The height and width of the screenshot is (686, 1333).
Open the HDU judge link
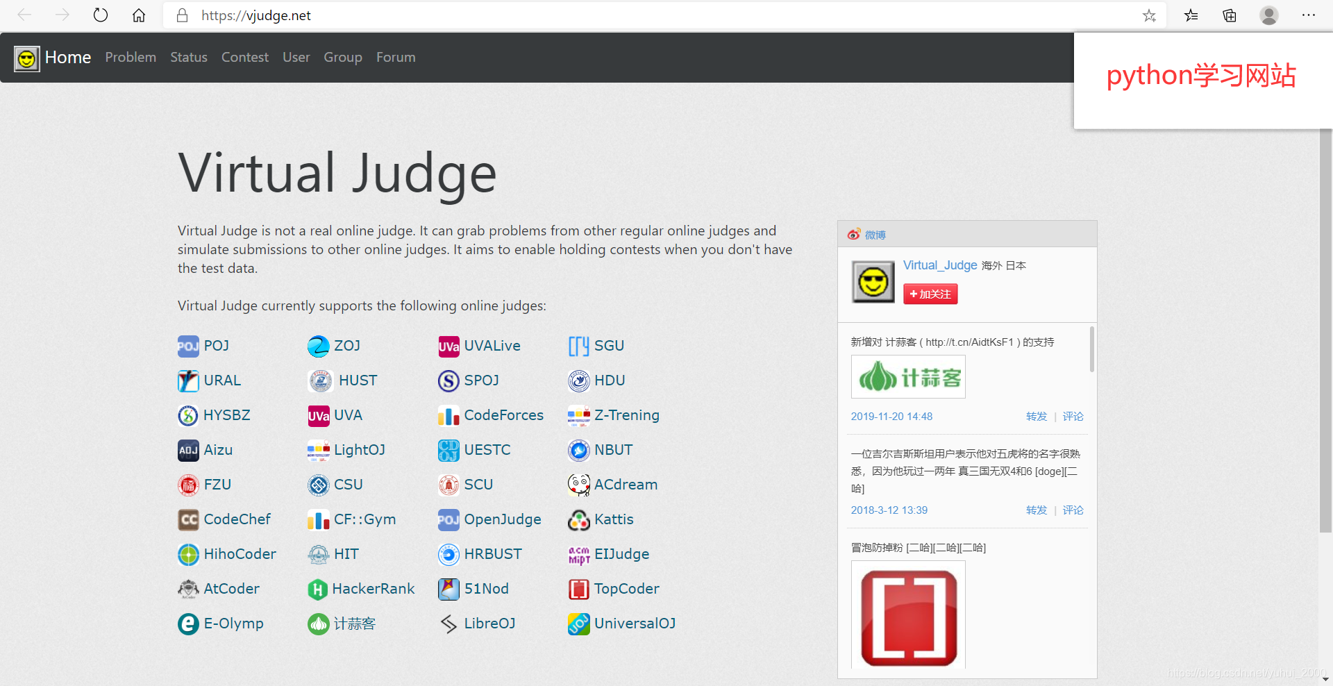[610, 380]
